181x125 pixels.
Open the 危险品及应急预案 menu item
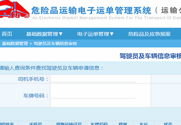click(x=149, y=34)
